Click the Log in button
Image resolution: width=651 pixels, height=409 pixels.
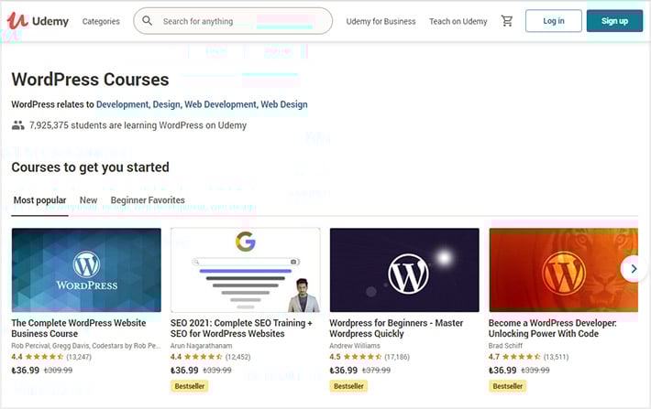(x=554, y=21)
